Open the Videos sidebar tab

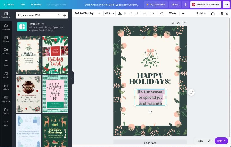(6, 87)
